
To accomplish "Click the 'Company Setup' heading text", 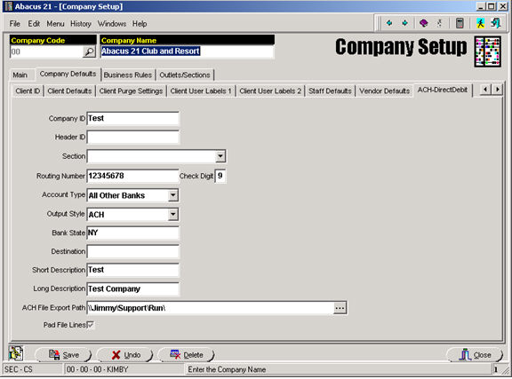I will [x=401, y=47].
